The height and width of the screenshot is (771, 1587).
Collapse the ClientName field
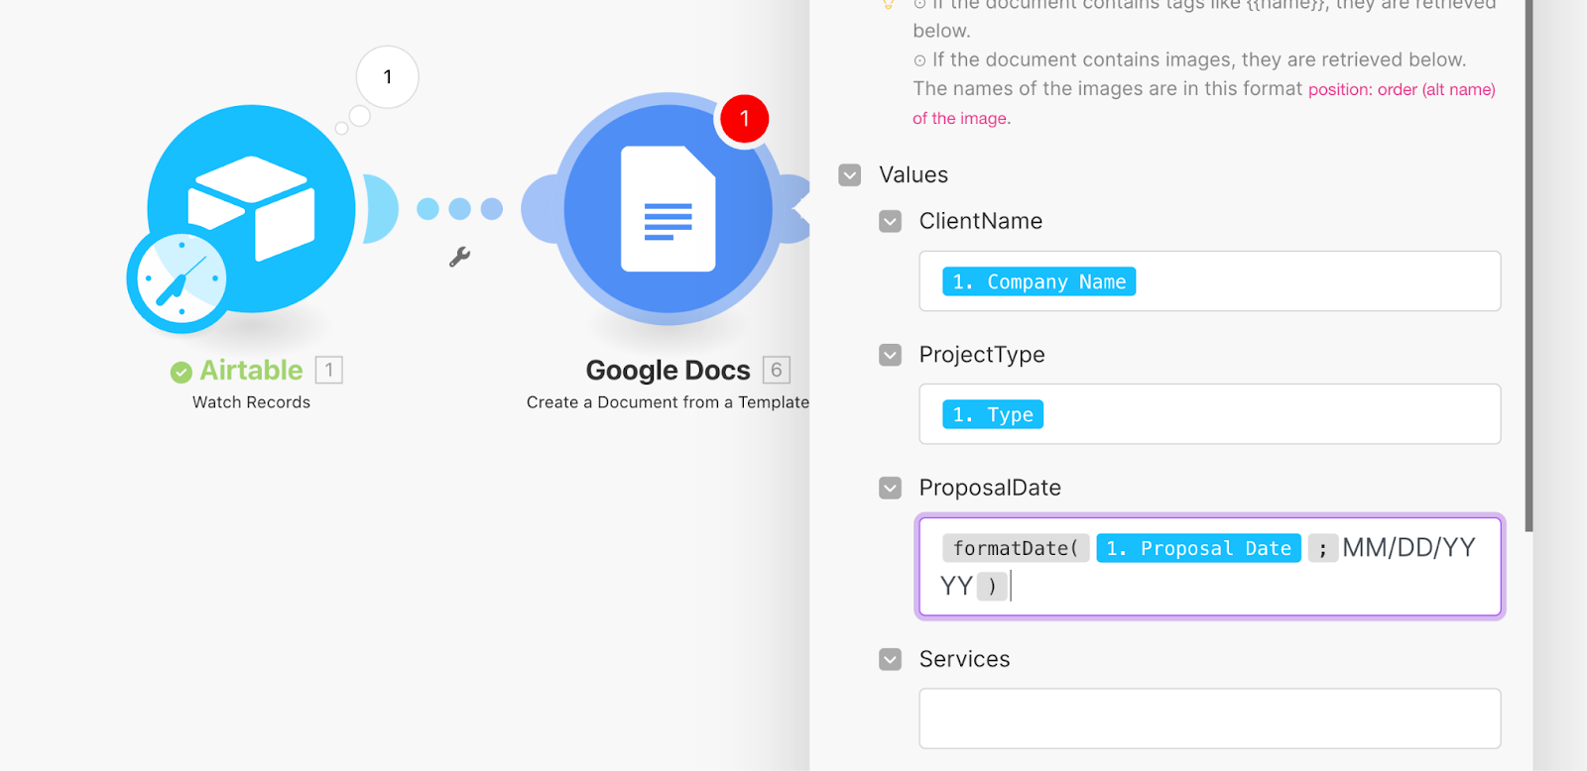(891, 221)
